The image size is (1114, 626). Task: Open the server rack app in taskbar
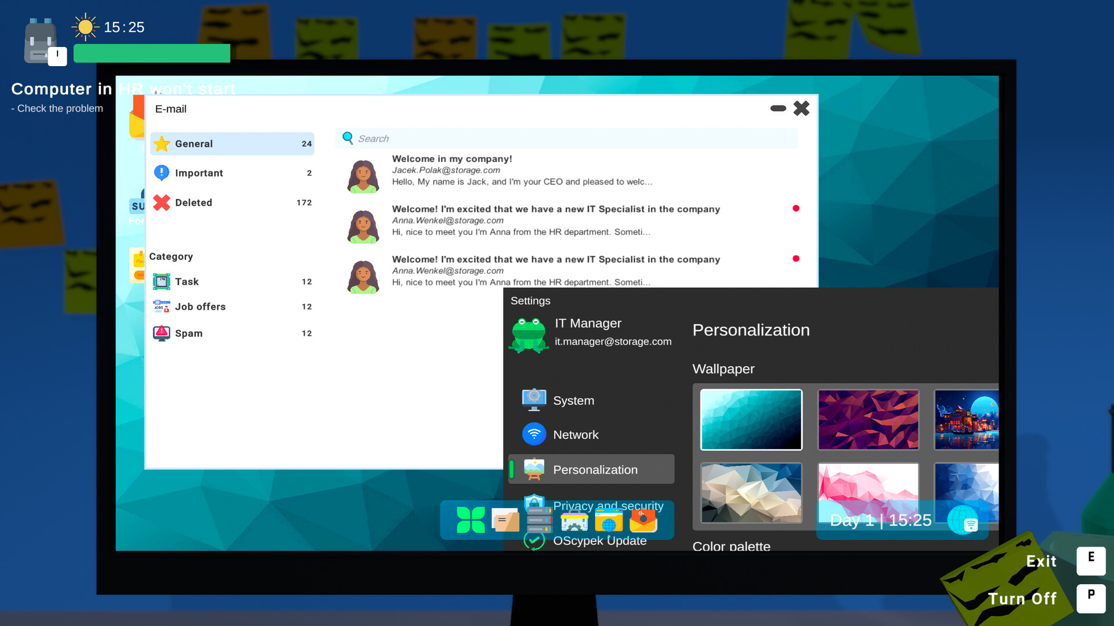point(540,520)
